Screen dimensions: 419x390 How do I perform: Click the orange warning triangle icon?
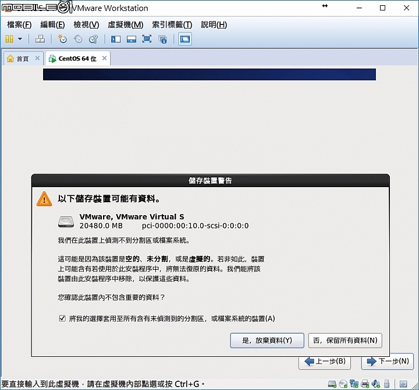click(44, 199)
